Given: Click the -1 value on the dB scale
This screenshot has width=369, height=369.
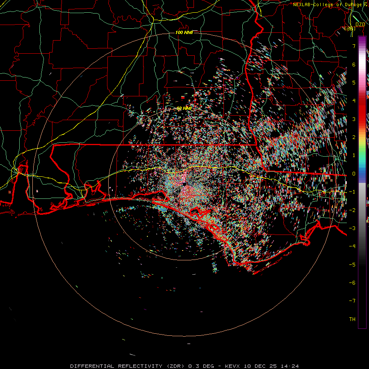Looking at the screenshot, I should [352, 192].
